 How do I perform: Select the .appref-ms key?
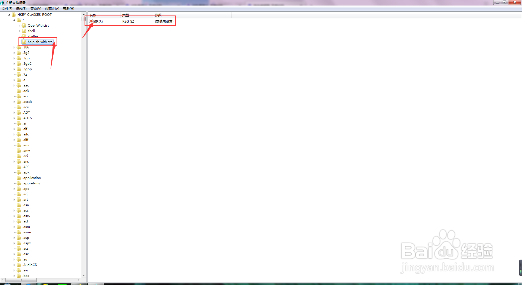[x=31, y=183]
